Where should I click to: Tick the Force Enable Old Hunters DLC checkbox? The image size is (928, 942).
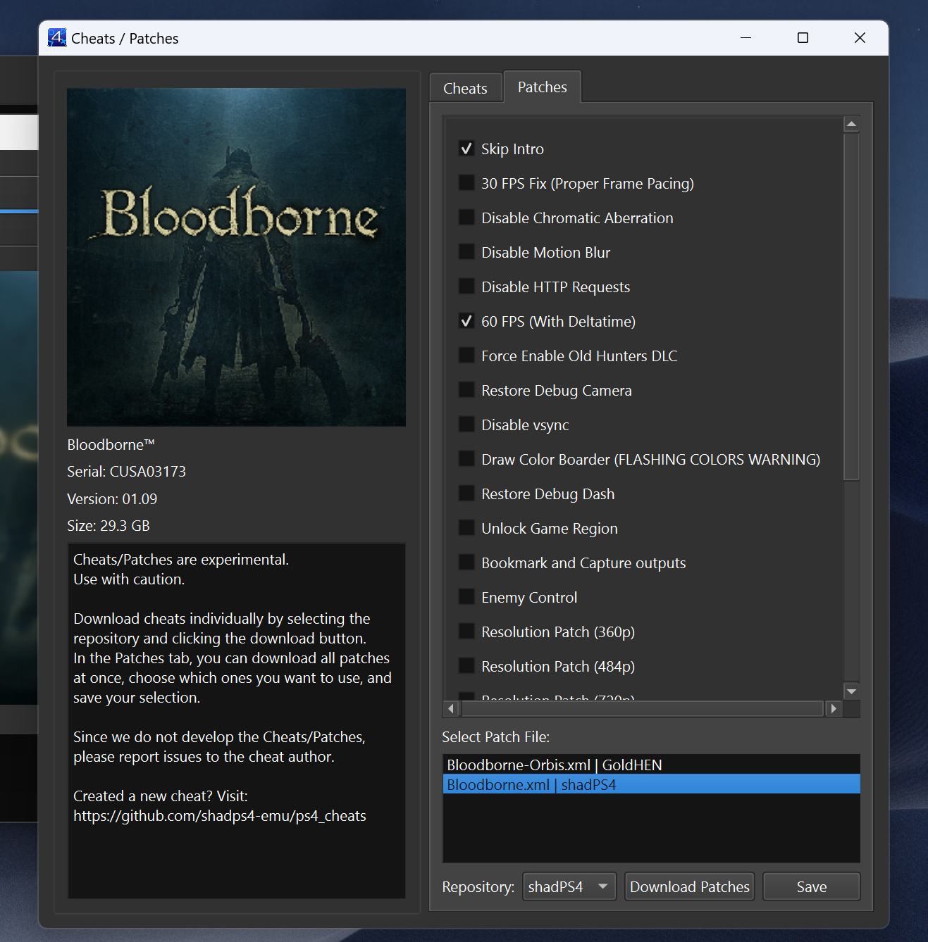pyautogui.click(x=466, y=356)
